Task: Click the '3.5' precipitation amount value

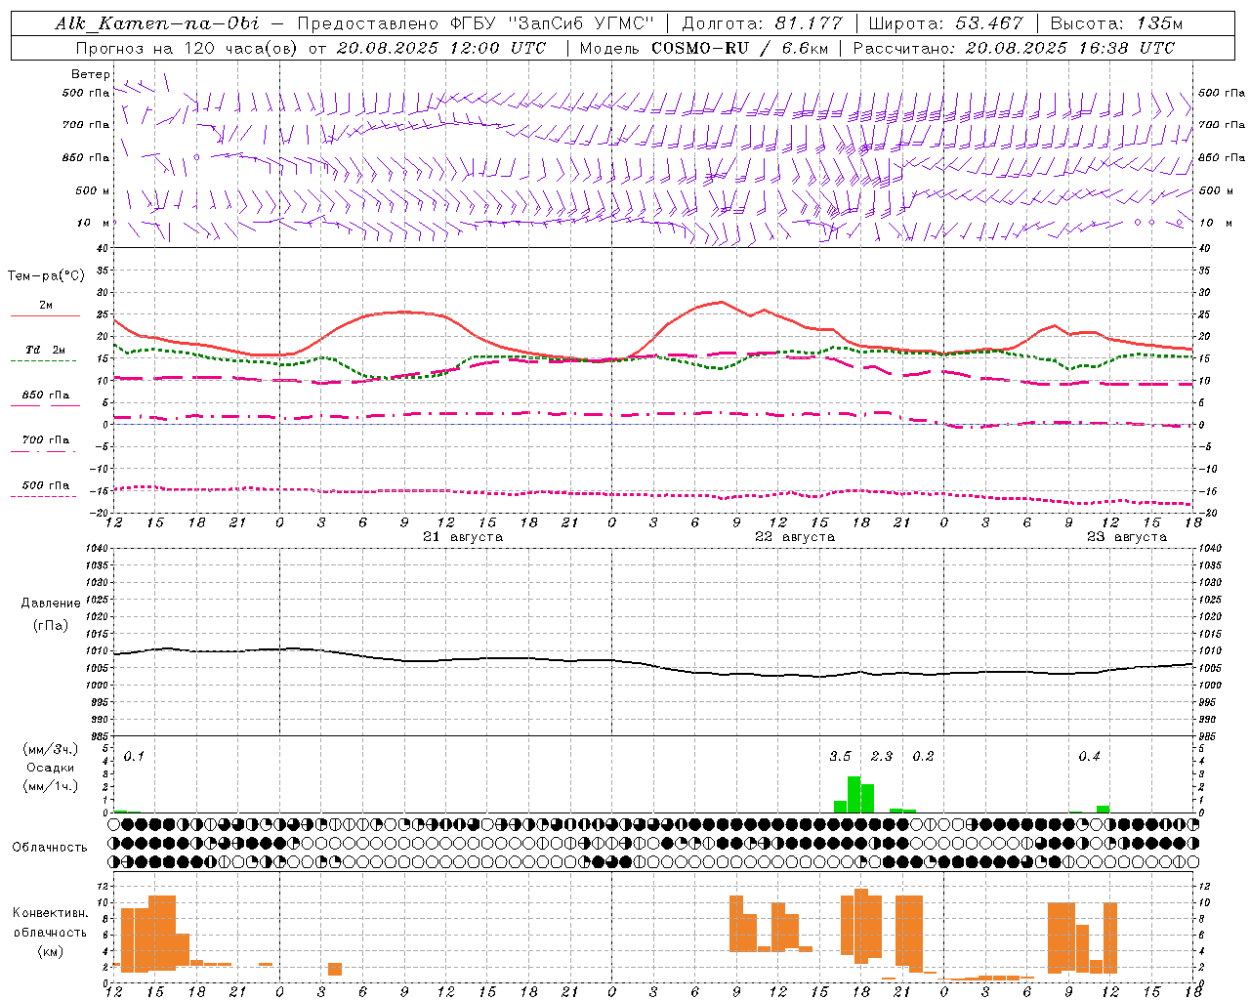Action: point(840,756)
